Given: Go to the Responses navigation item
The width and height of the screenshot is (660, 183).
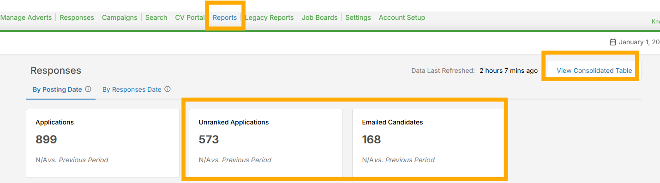Looking at the screenshot, I should coord(77,18).
